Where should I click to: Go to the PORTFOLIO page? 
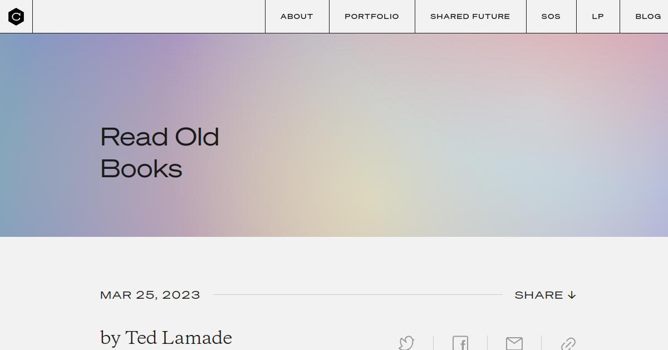pos(372,17)
